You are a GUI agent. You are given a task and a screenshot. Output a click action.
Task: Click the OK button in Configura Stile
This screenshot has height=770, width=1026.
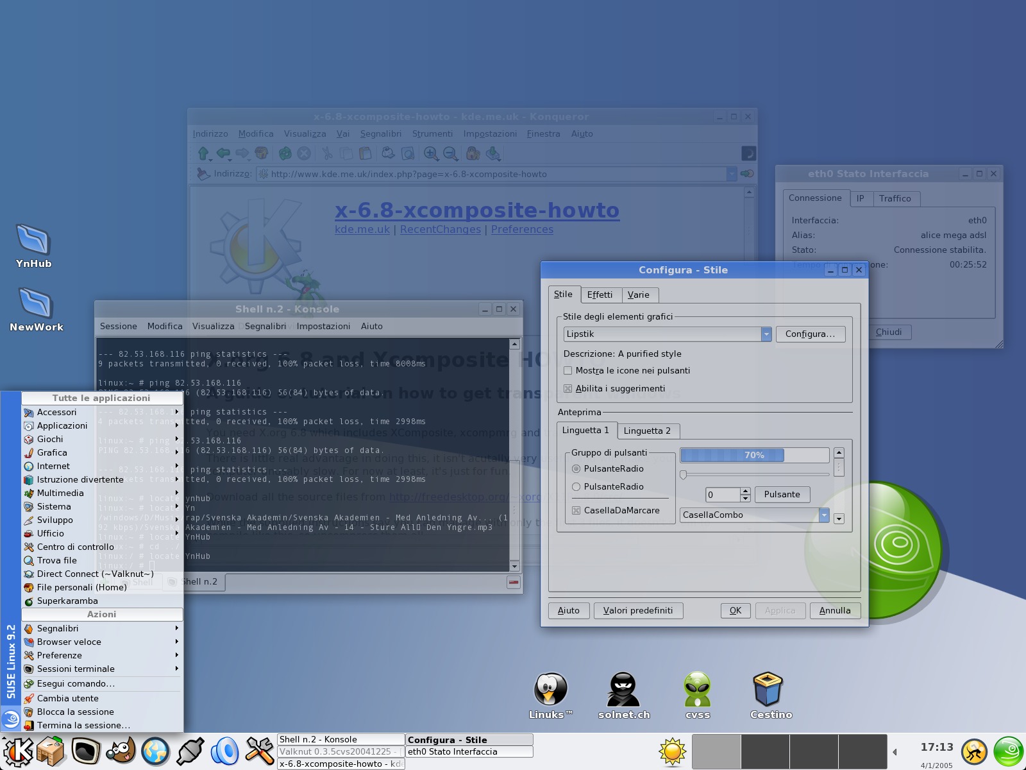pos(736,611)
